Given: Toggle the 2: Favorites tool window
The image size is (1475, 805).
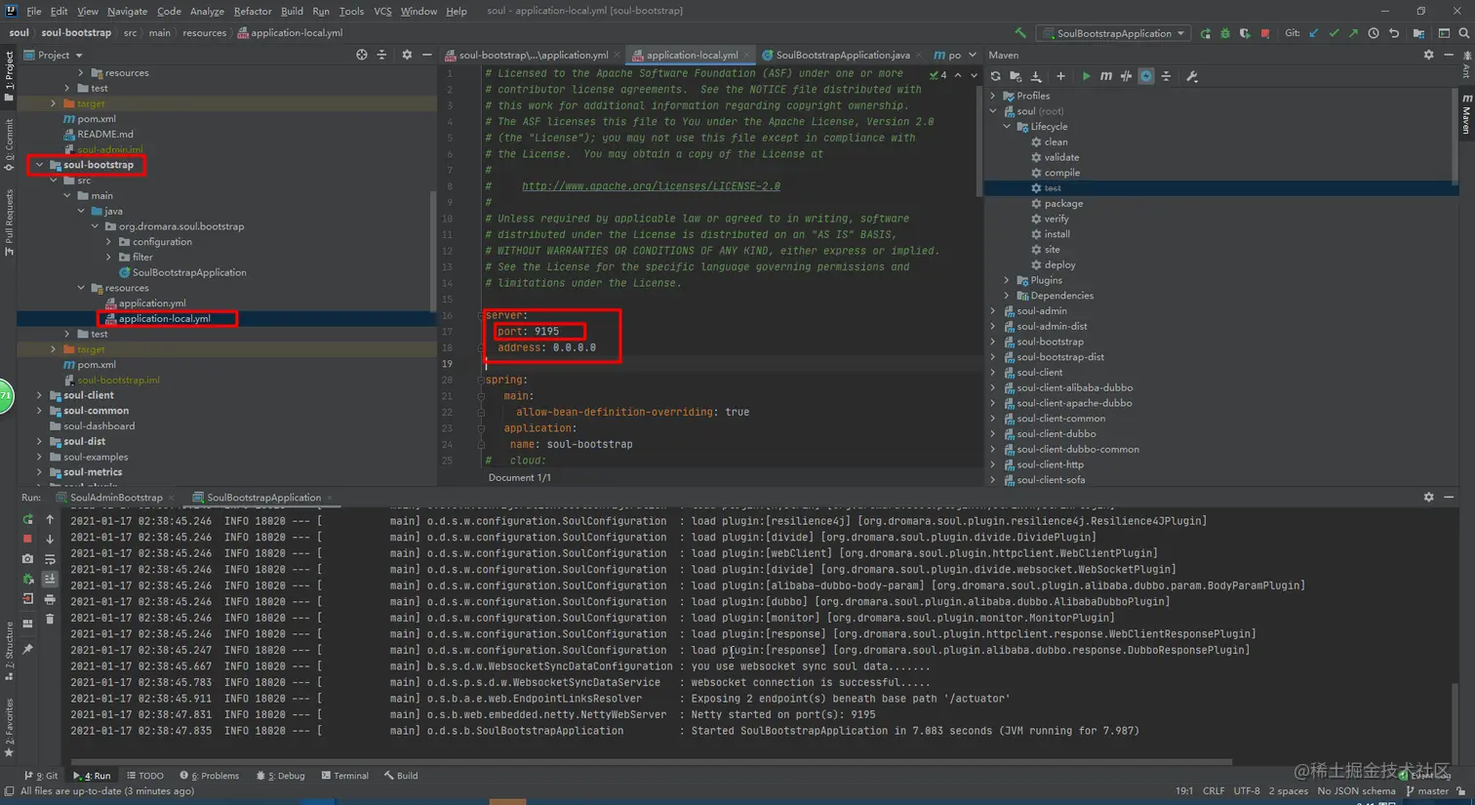Looking at the screenshot, I should tap(9, 727).
